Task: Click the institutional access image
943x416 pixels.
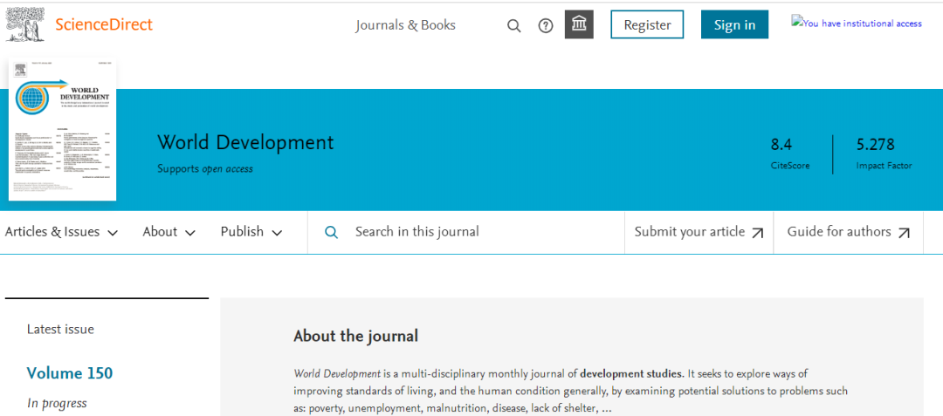Action: point(857,24)
